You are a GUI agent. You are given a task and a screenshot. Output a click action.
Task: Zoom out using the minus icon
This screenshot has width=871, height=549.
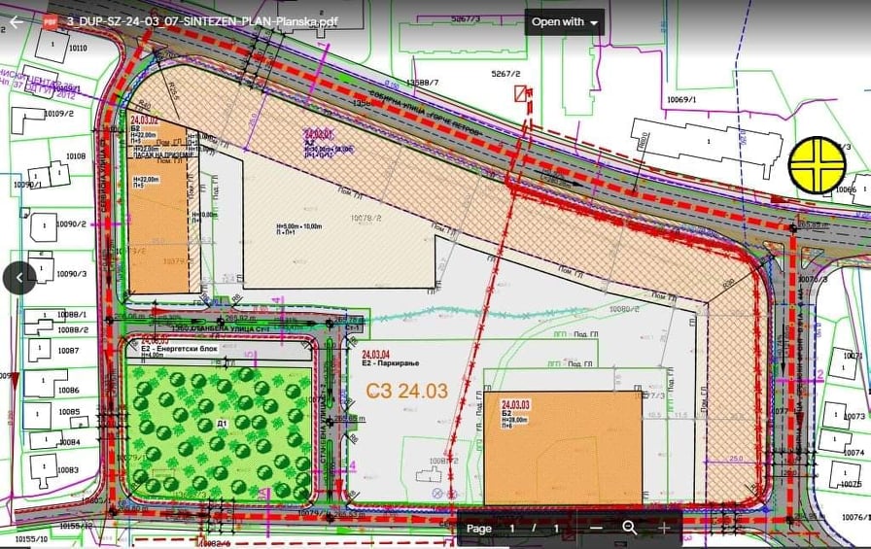(x=596, y=528)
